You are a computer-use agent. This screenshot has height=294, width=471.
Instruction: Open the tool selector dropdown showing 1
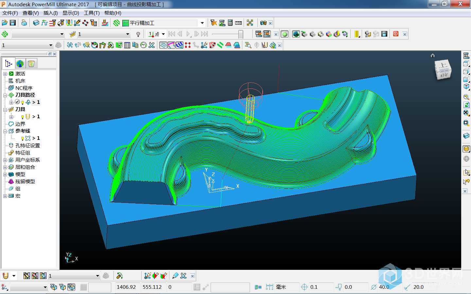point(128,34)
